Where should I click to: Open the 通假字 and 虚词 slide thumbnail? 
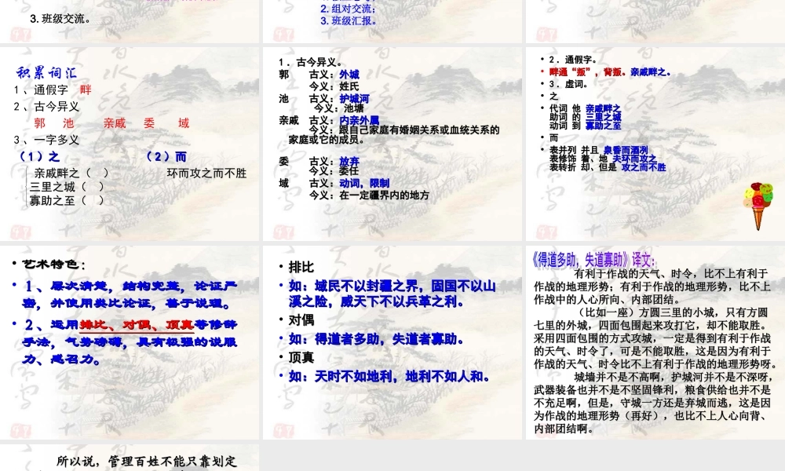coord(655,144)
